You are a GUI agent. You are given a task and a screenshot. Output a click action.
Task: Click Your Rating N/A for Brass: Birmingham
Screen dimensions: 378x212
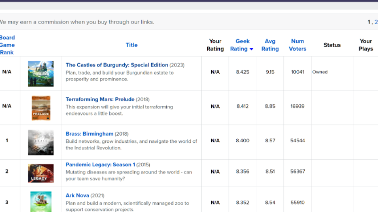point(215,140)
